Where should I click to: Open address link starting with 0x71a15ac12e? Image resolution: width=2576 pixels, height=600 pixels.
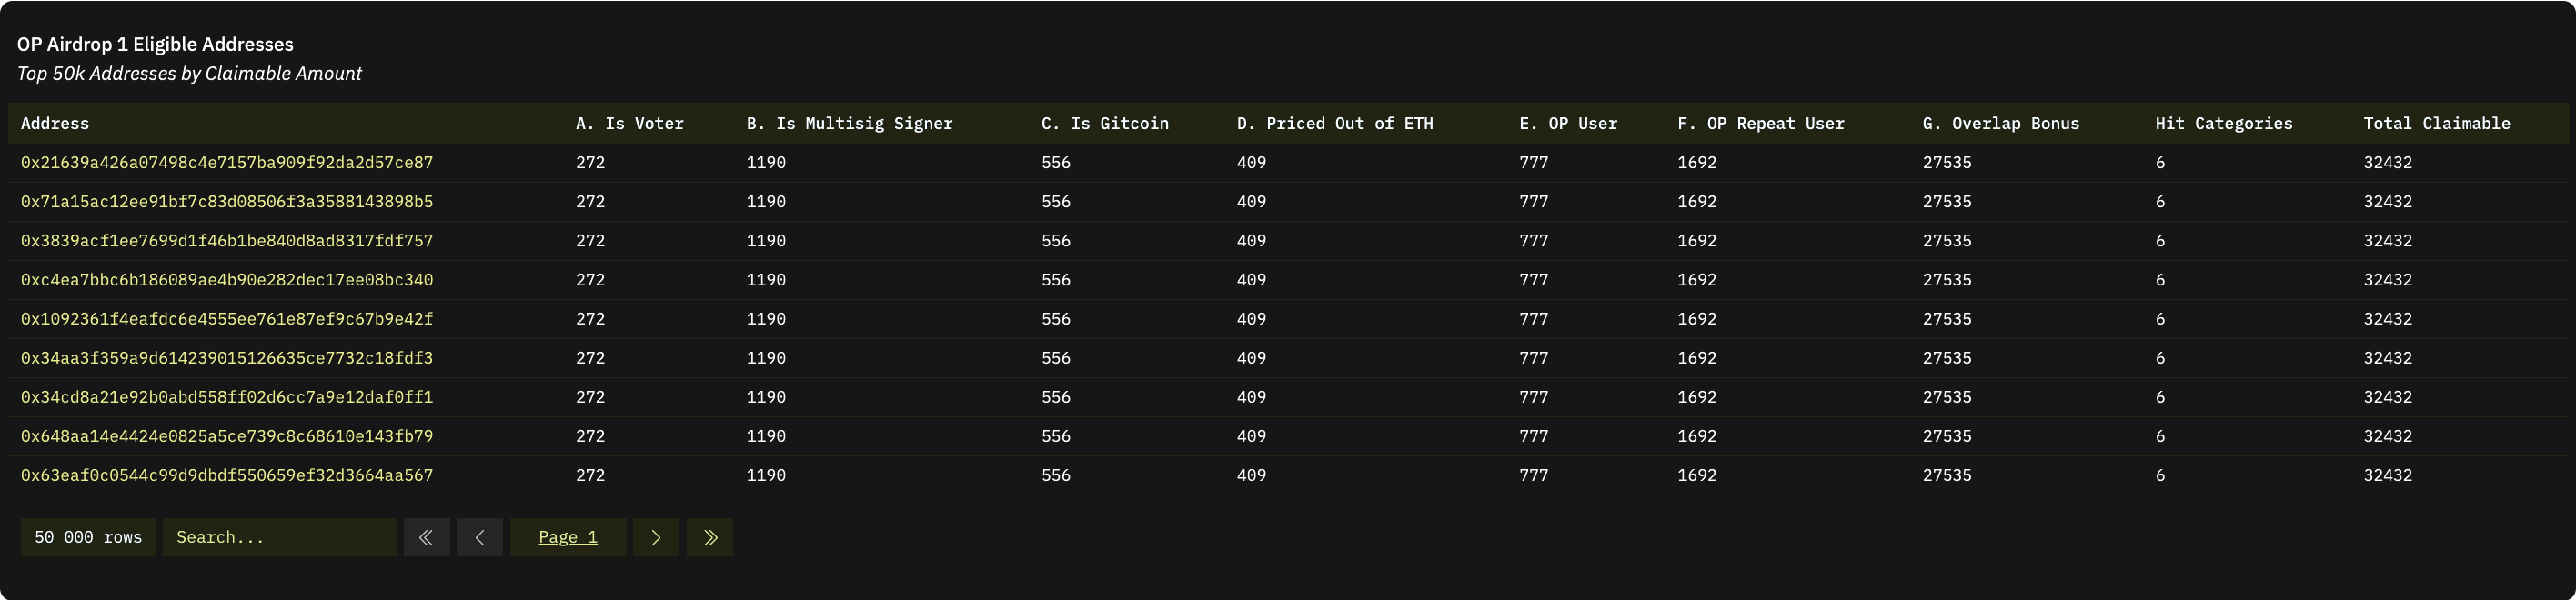(227, 201)
